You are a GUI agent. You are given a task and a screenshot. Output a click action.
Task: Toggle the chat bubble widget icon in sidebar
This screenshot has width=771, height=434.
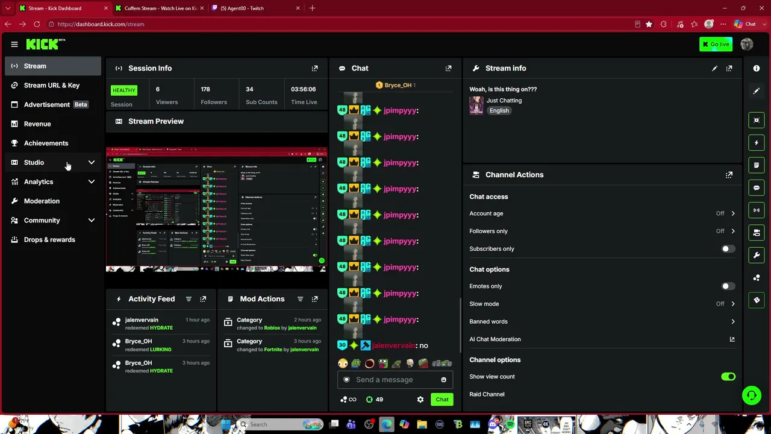(x=757, y=187)
